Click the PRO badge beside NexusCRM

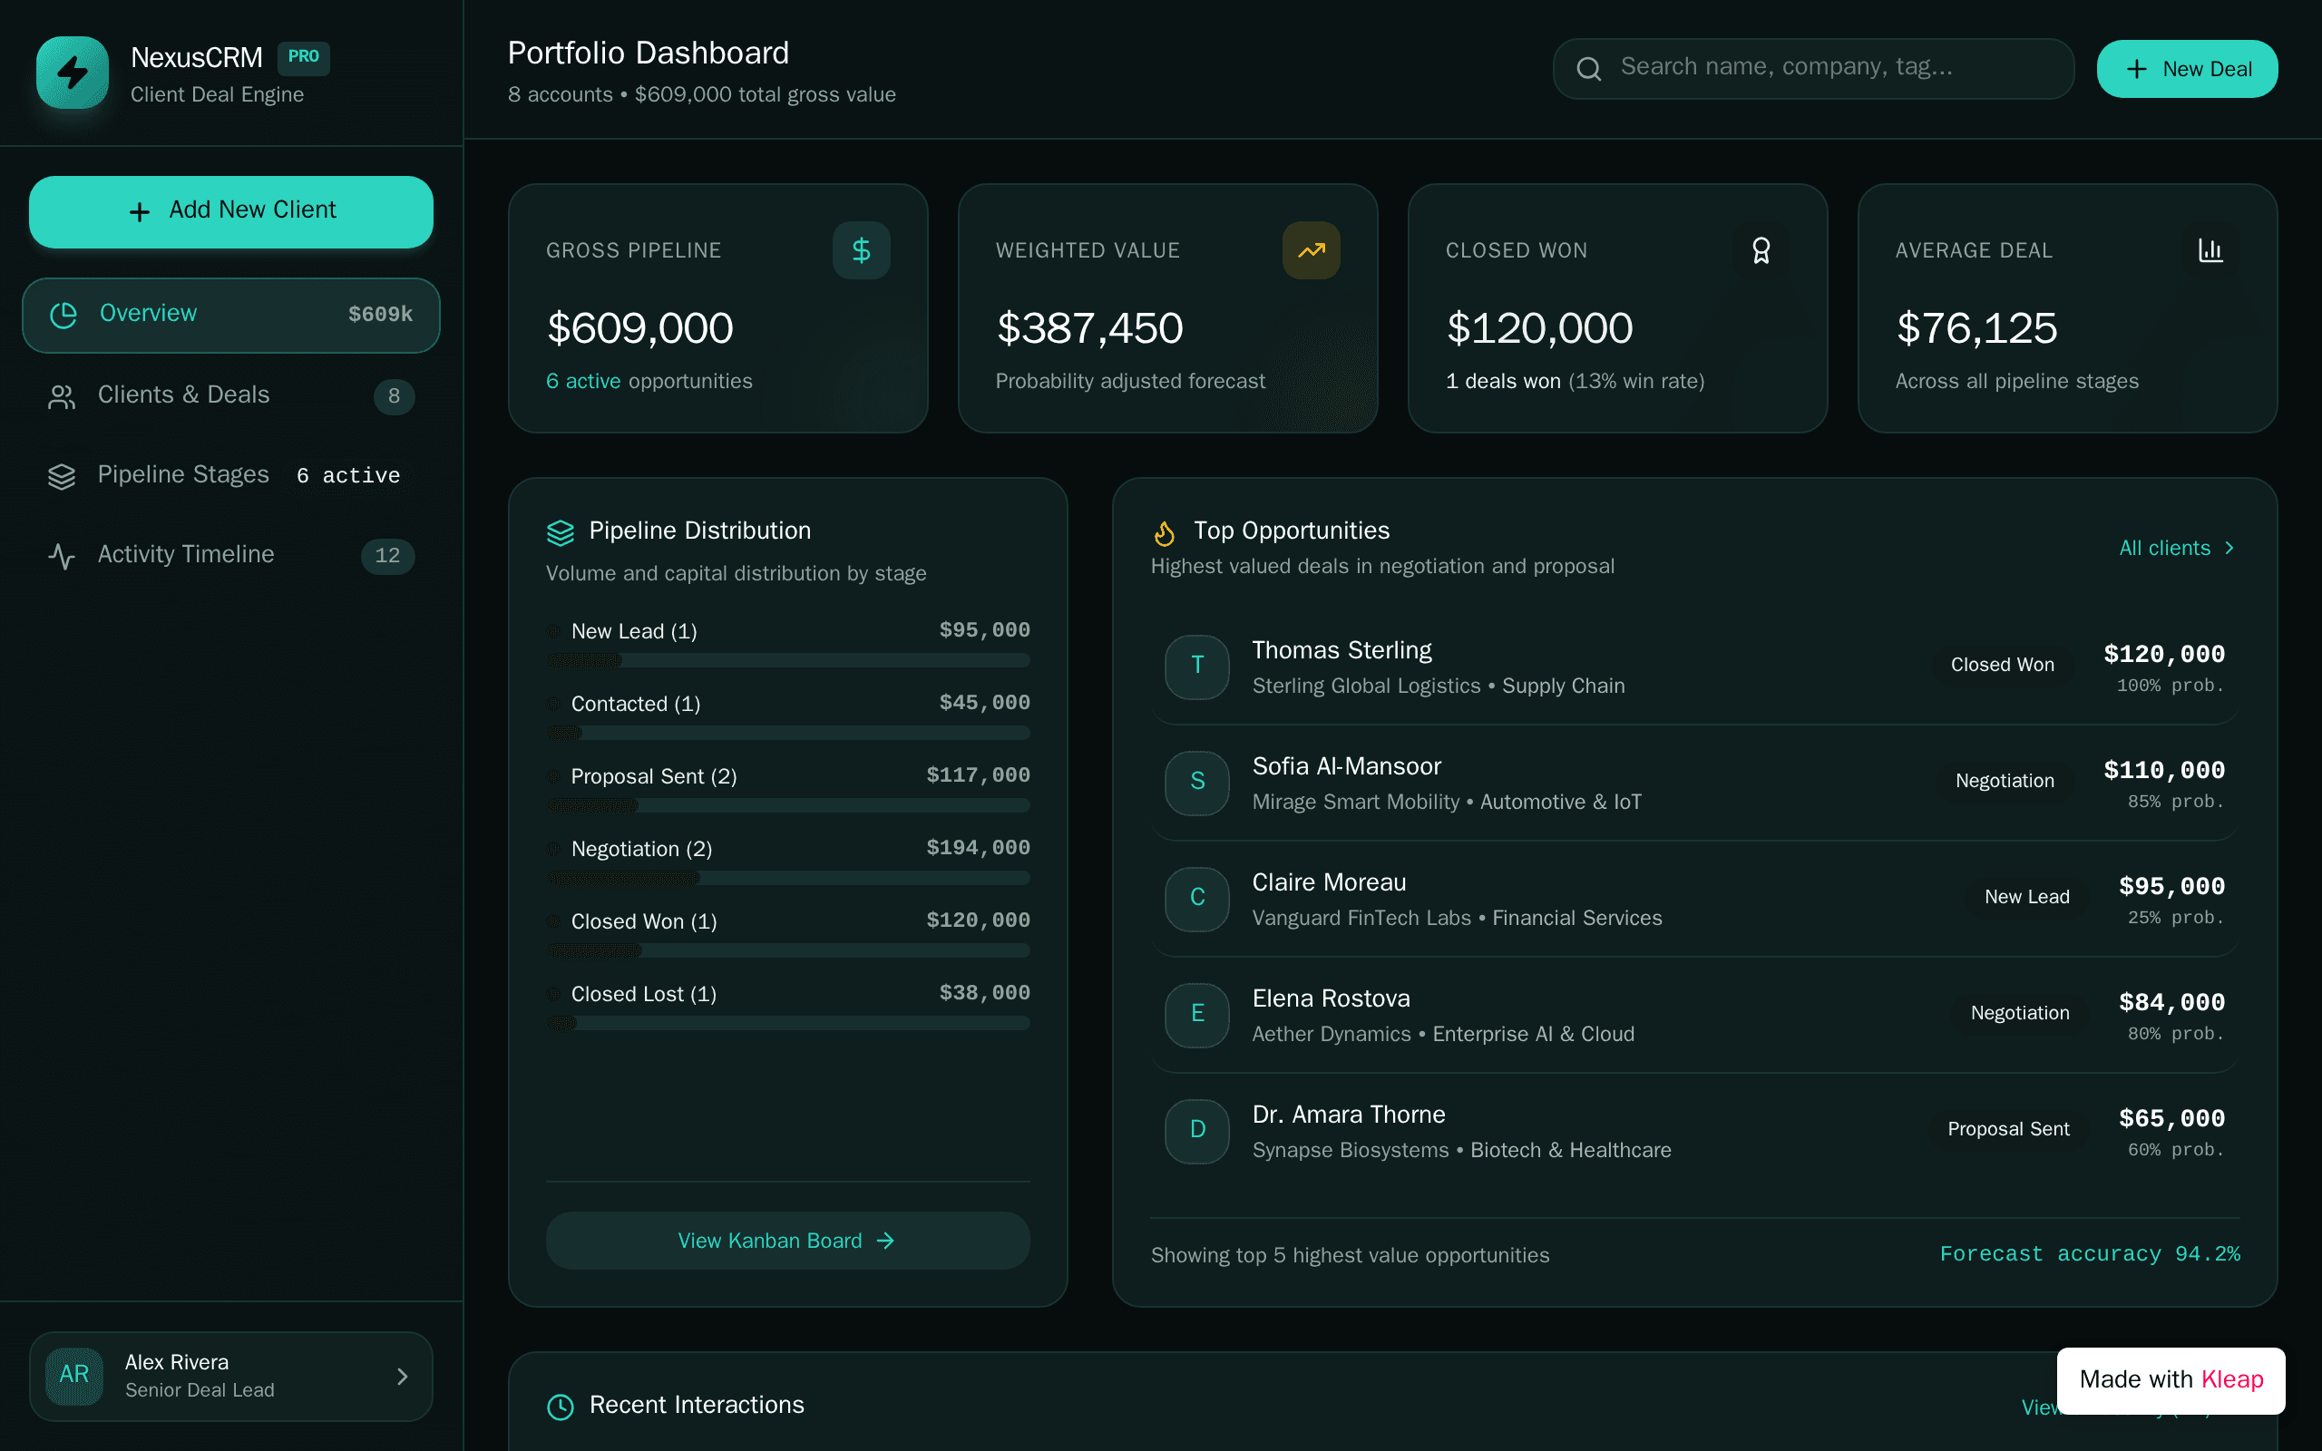tap(303, 57)
